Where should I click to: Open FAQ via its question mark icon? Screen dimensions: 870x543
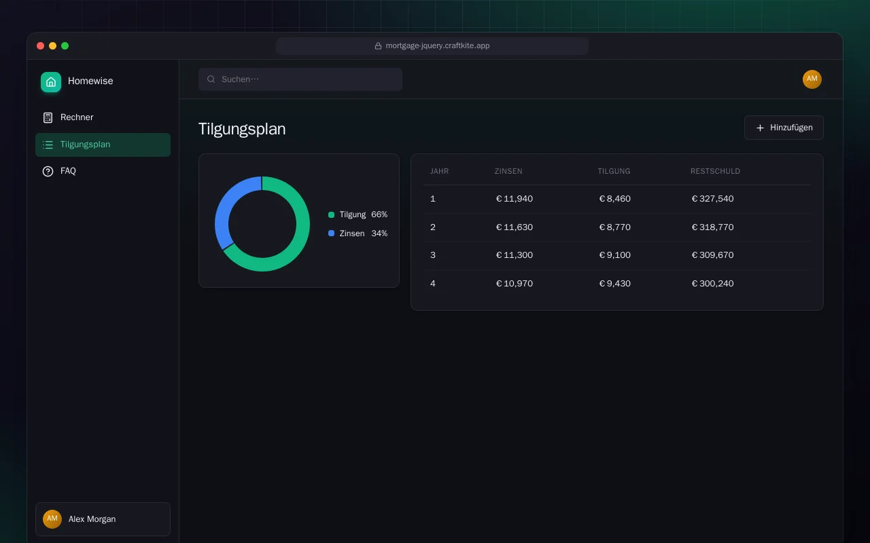tap(48, 171)
